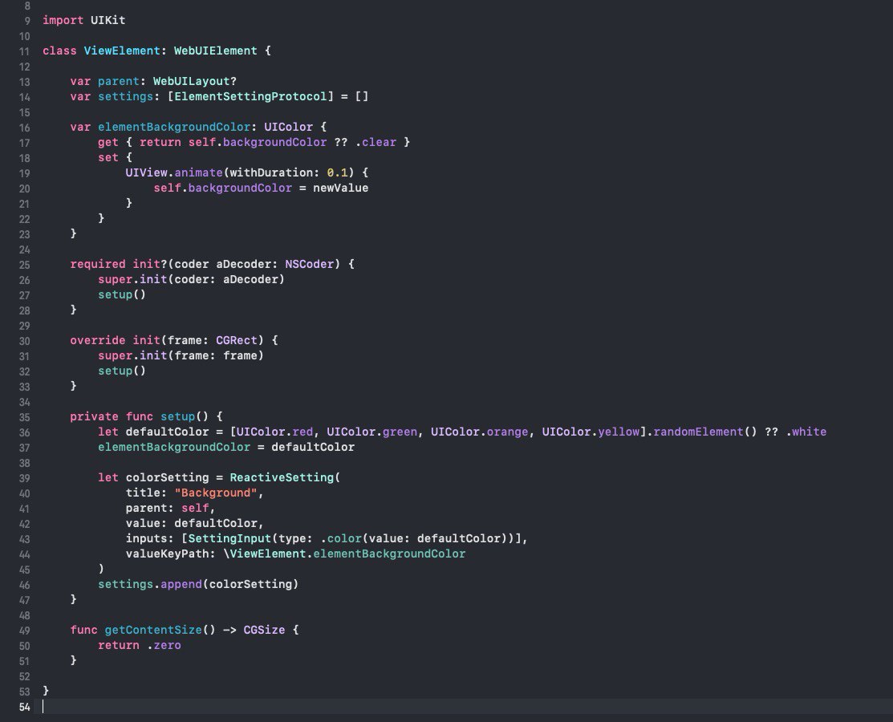Click line number 35 in the gutter
Image resolution: width=893 pixels, height=722 pixels.
[24, 417]
